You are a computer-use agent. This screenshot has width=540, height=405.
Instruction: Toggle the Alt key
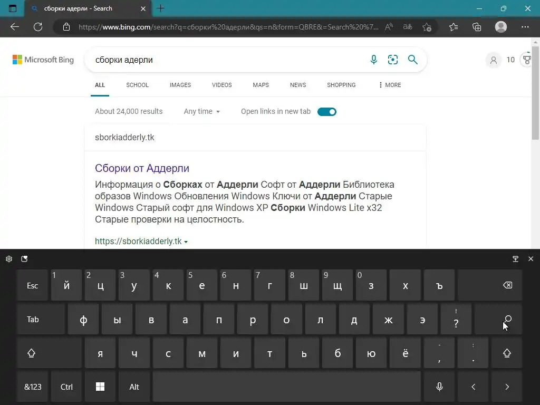tap(134, 387)
